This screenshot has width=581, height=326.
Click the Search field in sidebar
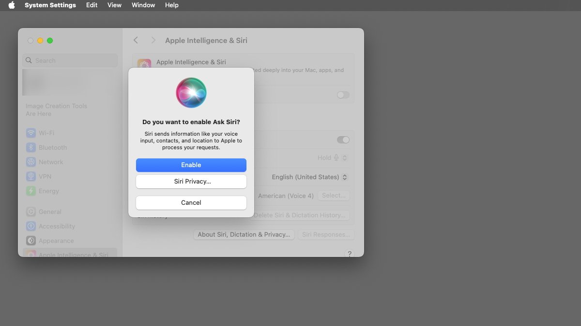[70, 60]
